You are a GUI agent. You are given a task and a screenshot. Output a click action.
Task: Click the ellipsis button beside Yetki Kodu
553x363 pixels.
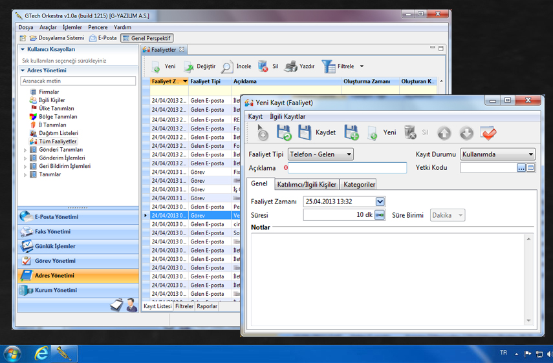tap(521, 168)
